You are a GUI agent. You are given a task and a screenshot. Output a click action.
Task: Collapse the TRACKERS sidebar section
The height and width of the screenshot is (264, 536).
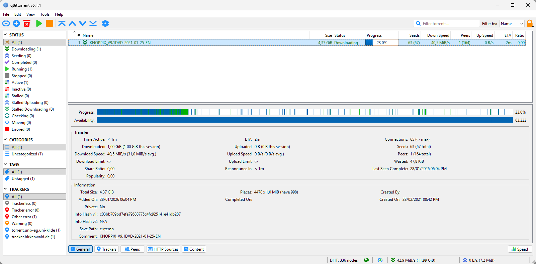[x=5, y=189]
